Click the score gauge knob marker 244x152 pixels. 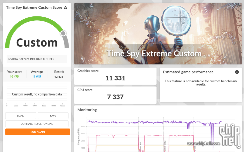tap(63, 33)
